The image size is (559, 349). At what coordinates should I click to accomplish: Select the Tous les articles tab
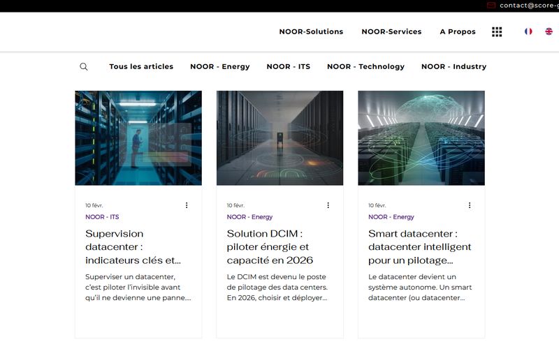pos(141,66)
